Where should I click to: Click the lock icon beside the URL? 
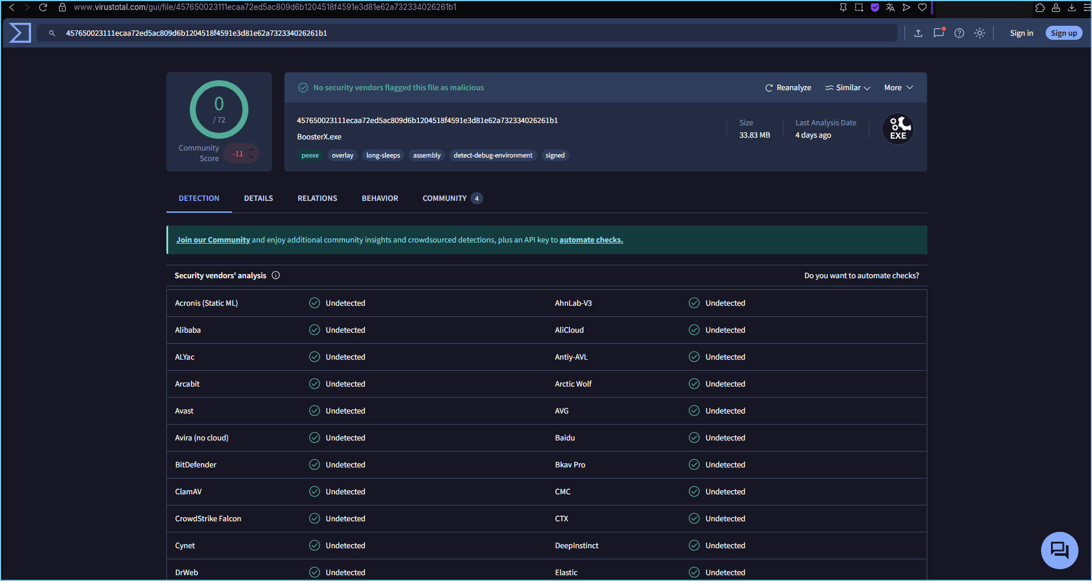pyautogui.click(x=62, y=8)
